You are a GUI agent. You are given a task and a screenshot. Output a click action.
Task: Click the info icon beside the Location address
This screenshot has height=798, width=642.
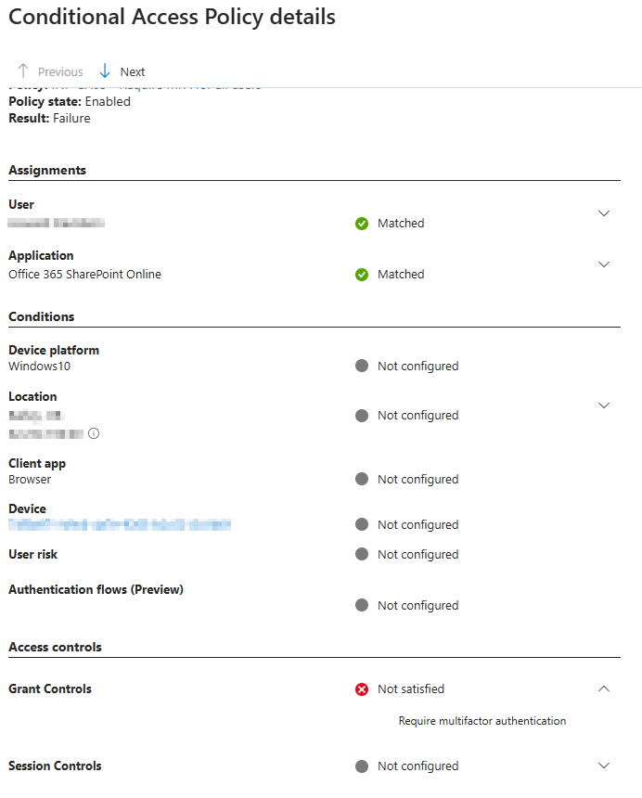click(94, 433)
